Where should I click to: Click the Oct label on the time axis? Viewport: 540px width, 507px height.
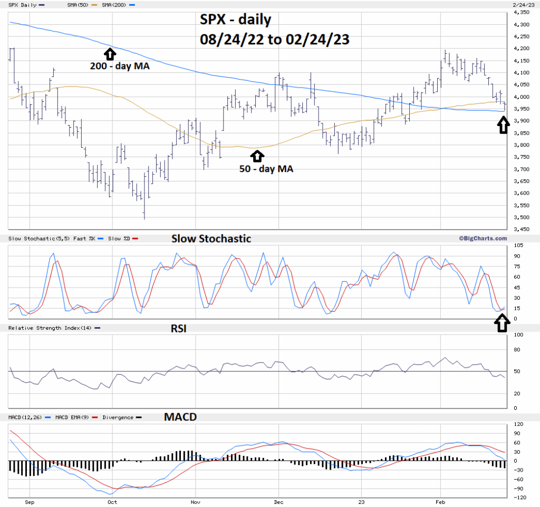click(112, 502)
